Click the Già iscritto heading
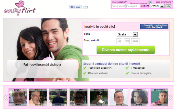Screen dimensions: 175x112 [x=119, y=2]
